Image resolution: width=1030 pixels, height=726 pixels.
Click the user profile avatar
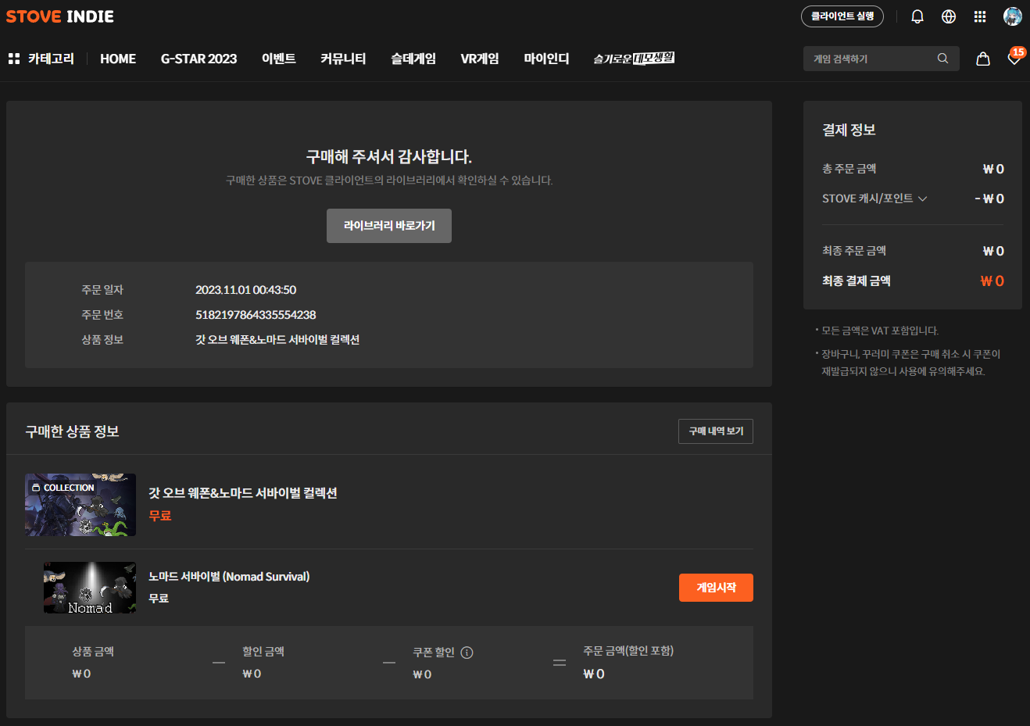pyautogui.click(x=1013, y=16)
